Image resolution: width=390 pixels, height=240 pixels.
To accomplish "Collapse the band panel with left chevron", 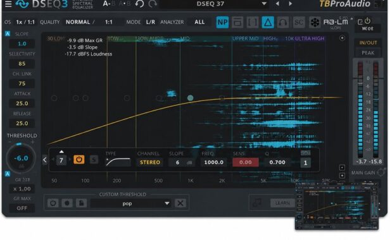I will coord(45,160).
